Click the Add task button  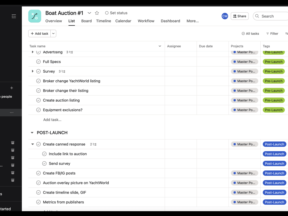pyautogui.click(x=39, y=33)
